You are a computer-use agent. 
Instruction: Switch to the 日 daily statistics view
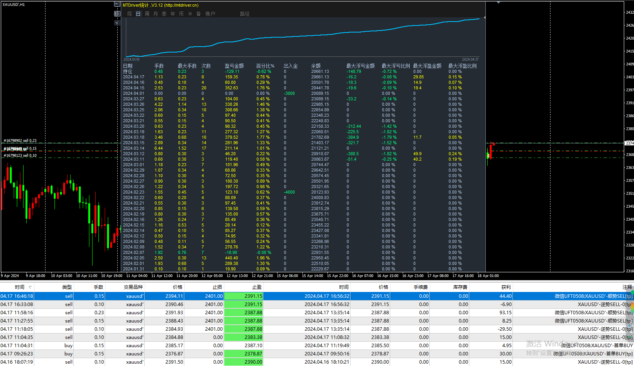tap(138, 14)
